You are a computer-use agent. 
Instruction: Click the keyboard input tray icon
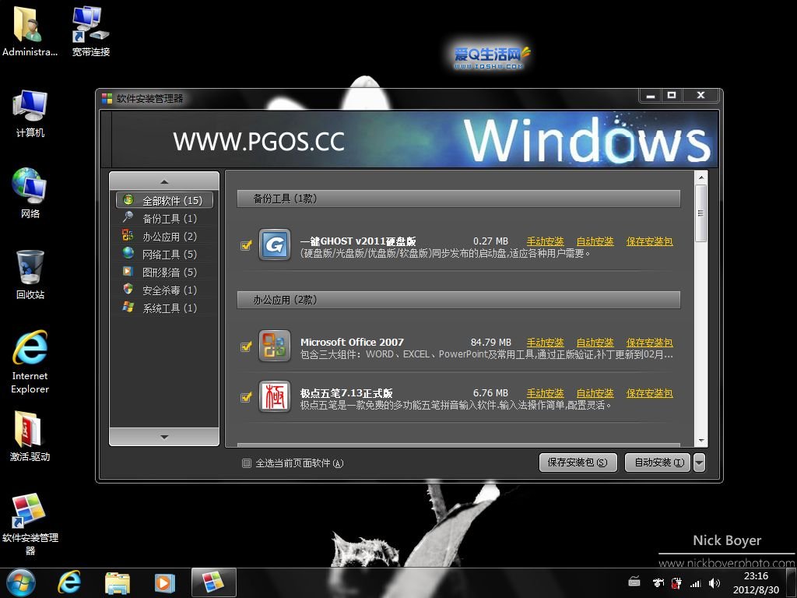tap(634, 581)
